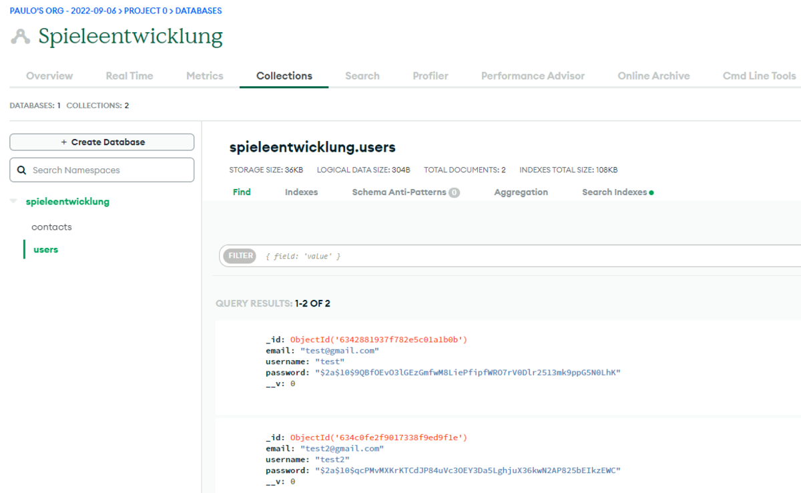Collapse the spieleentwicklung database tree
The height and width of the screenshot is (493, 801).
[13, 201]
